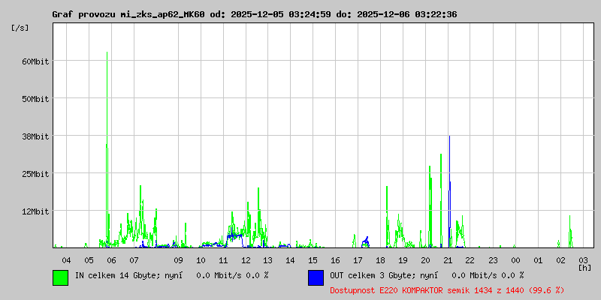Click the [/s] unit label at top left
Screen dimensions: 601x300
21,27
